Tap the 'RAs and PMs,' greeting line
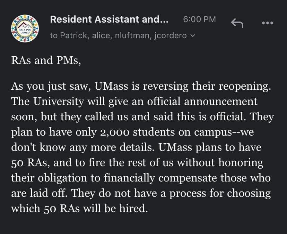This screenshot has height=234, width=287. [46, 60]
